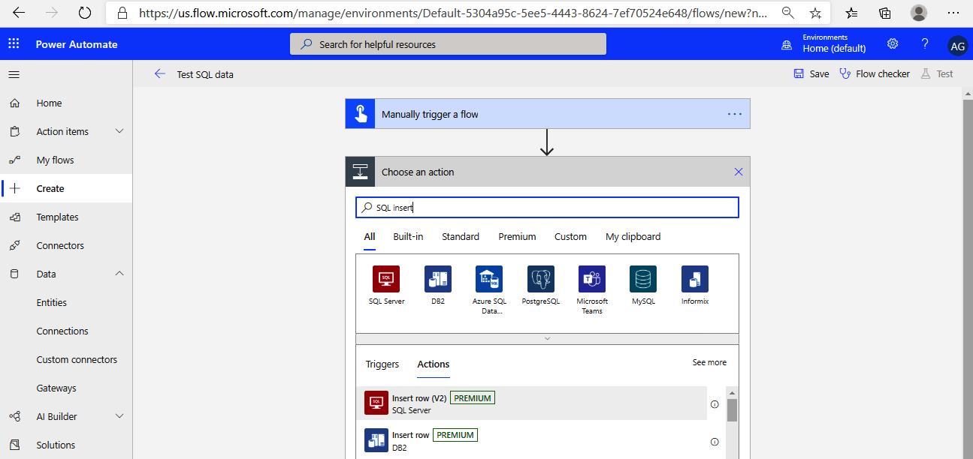Image resolution: width=973 pixels, height=459 pixels.
Task: Open the Triggers tab
Action: click(x=382, y=364)
